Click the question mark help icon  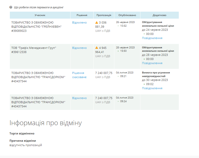click(x=11, y=7)
